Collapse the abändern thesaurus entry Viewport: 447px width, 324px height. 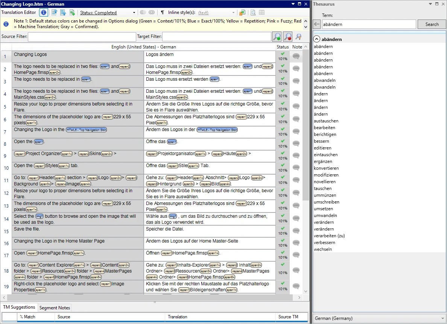316,39
